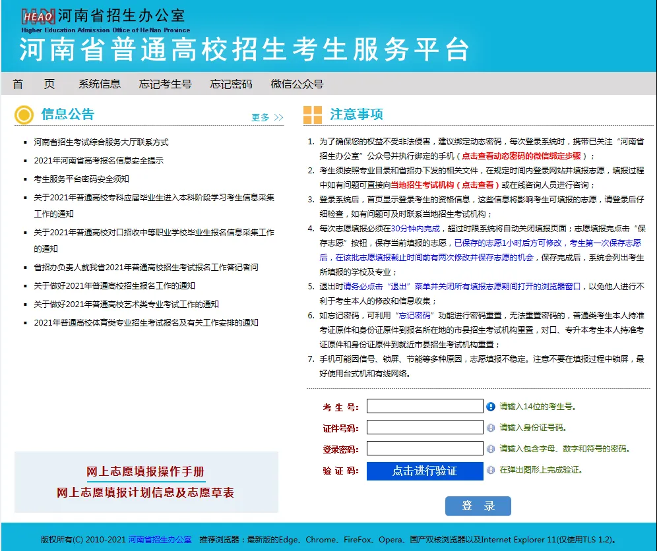Image resolution: width=657 pixels, height=551 pixels.
Task: Click the orange grid icon beside 注意事项
Action: (313, 115)
